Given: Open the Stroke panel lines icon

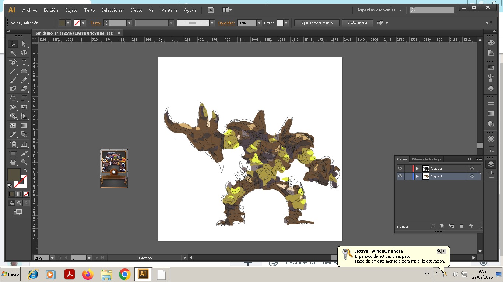Looking at the screenshot, I should (x=490, y=103).
